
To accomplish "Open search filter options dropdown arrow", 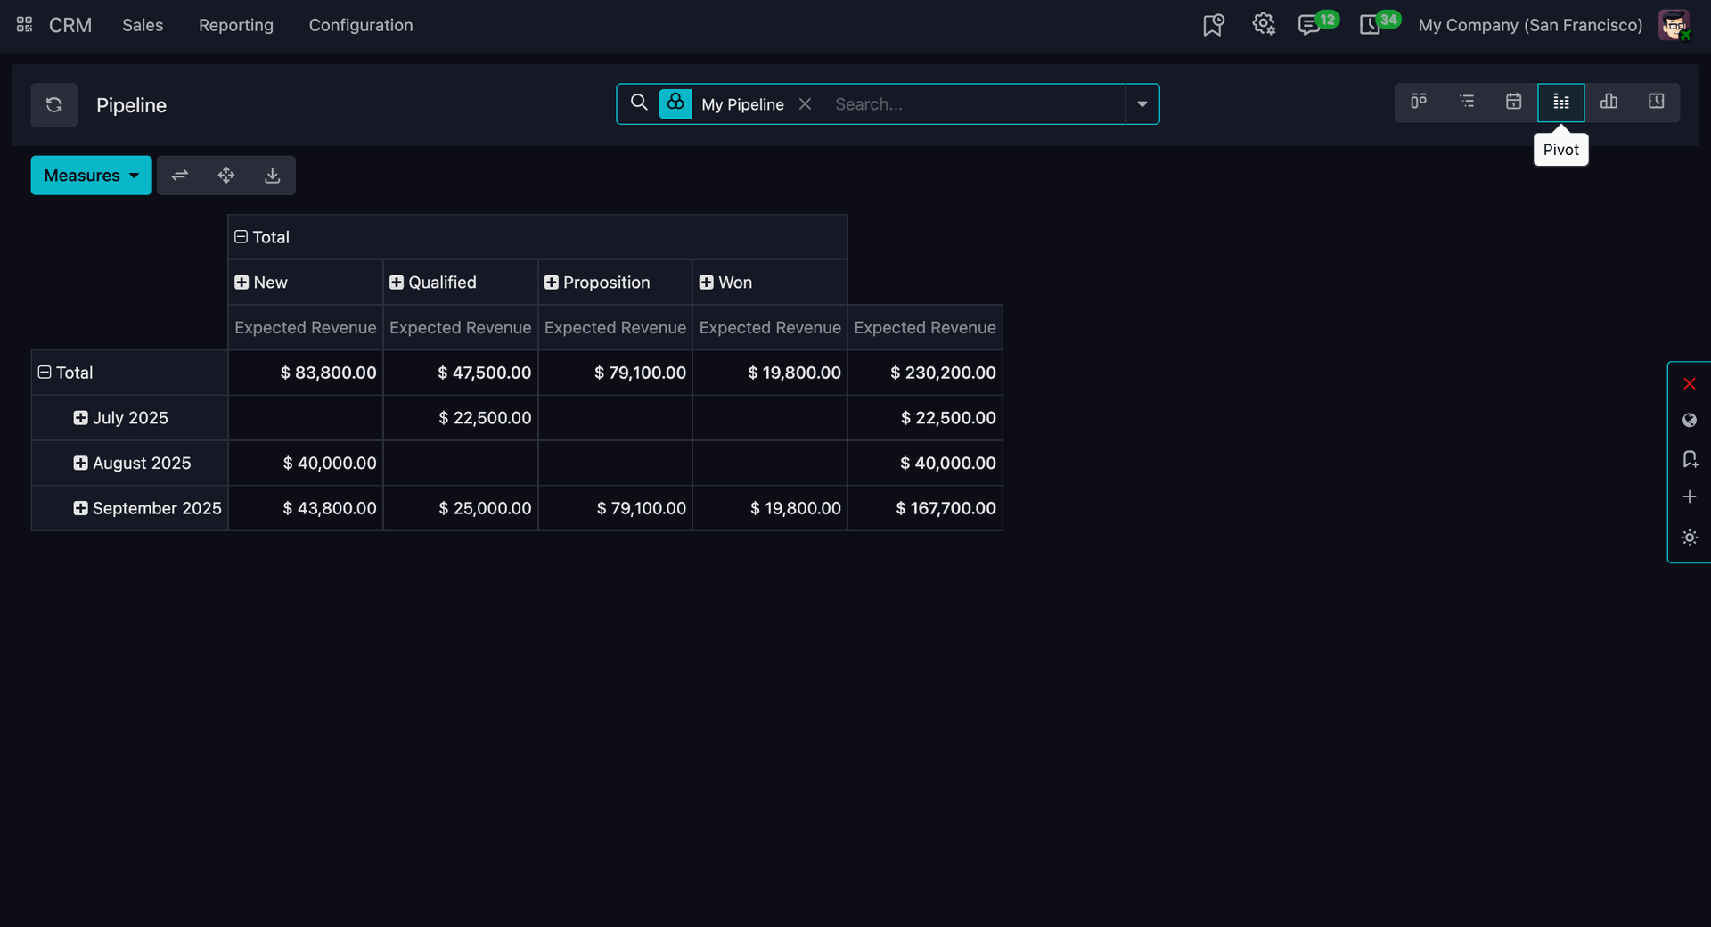I will point(1142,104).
